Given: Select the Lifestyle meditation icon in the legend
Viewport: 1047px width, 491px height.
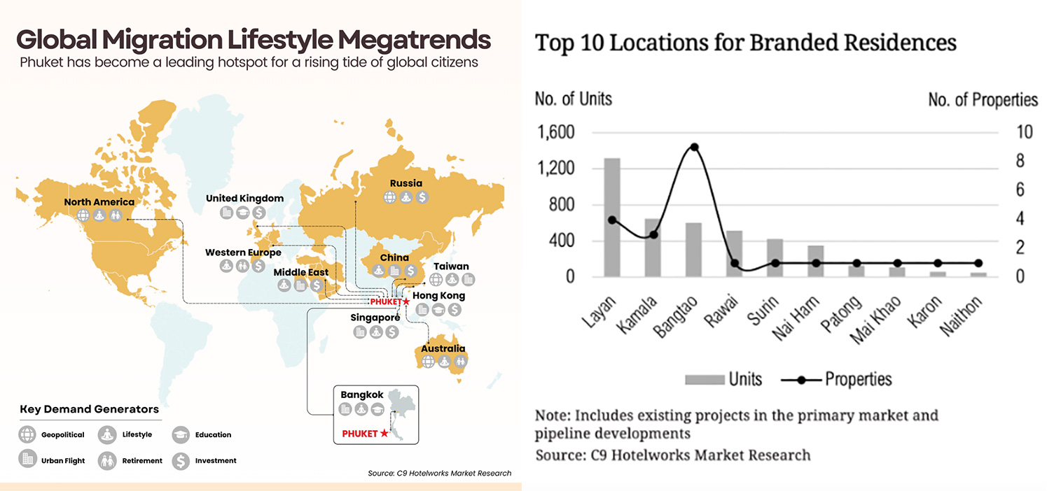Looking at the screenshot, I should 107,434.
